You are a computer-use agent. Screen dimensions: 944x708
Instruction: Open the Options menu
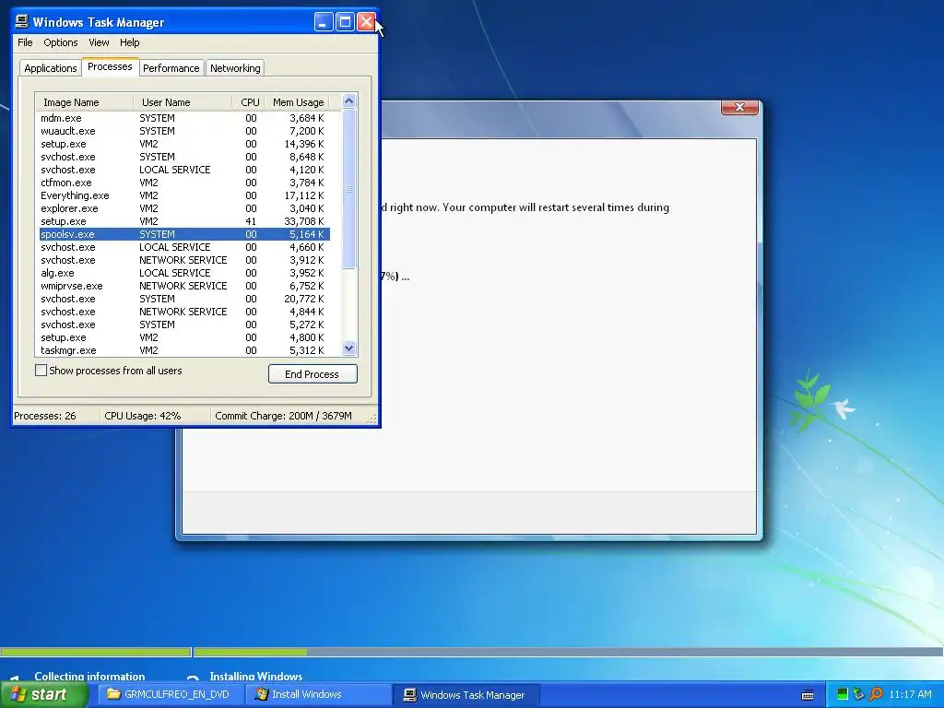point(60,42)
